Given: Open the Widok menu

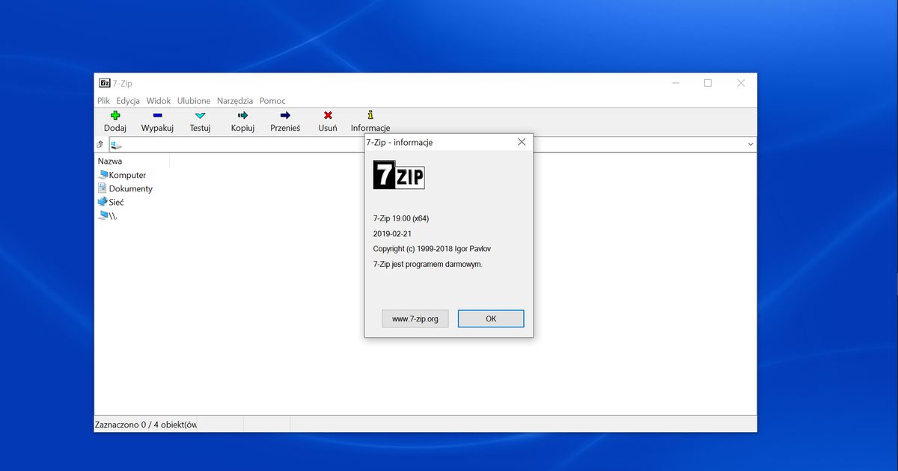Looking at the screenshot, I should tap(158, 100).
